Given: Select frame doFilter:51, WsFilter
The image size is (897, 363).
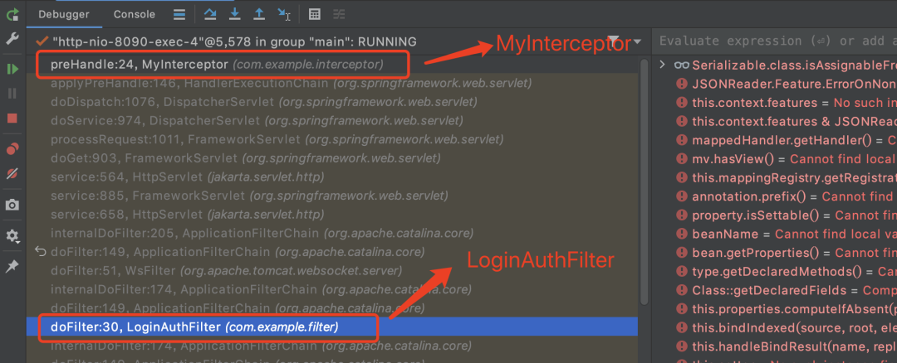Looking at the screenshot, I should [x=331, y=270].
